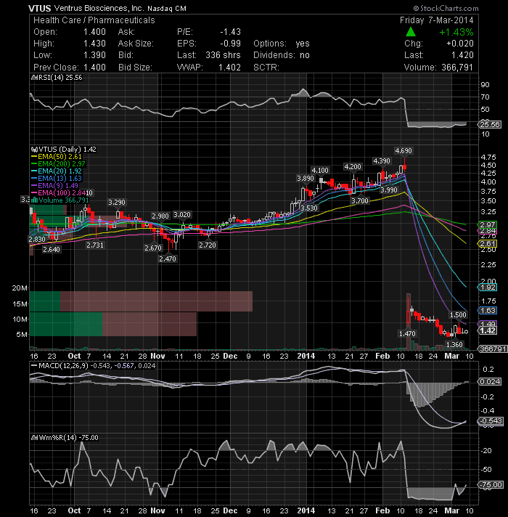The image size is (508, 517).
Task: Click the 2.980 price label
Action: pyautogui.click(x=160, y=216)
